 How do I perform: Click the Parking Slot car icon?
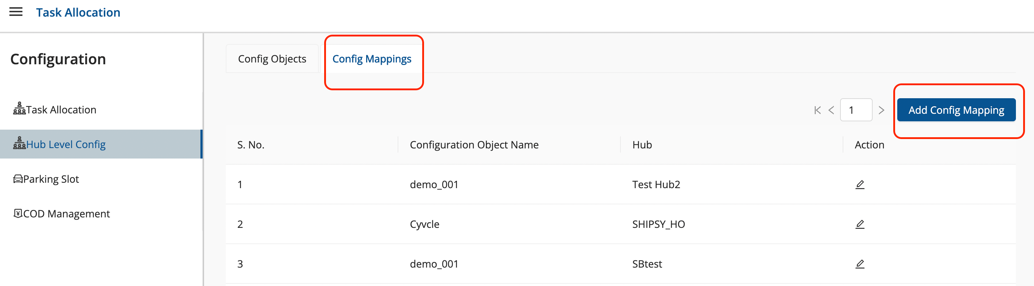click(18, 179)
